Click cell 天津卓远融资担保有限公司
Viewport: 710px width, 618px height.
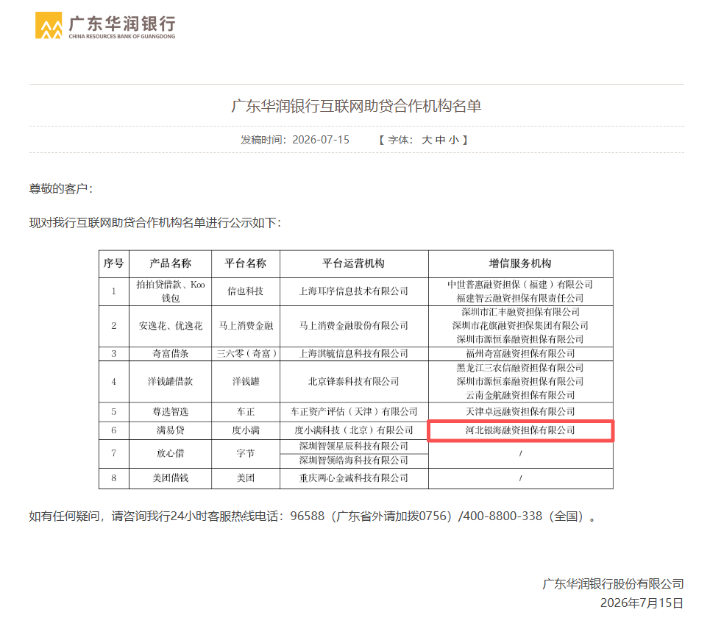tap(520, 412)
